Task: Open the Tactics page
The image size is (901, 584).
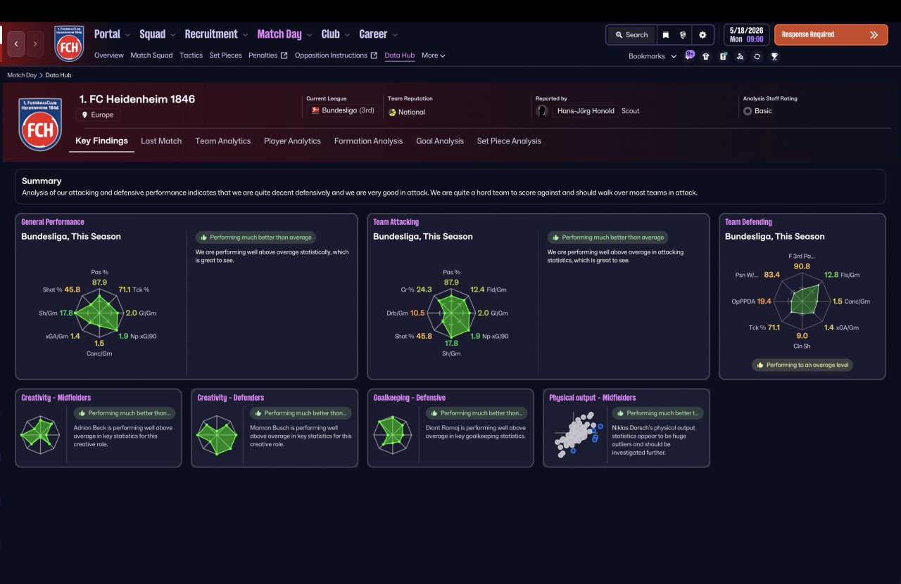Action: click(191, 56)
